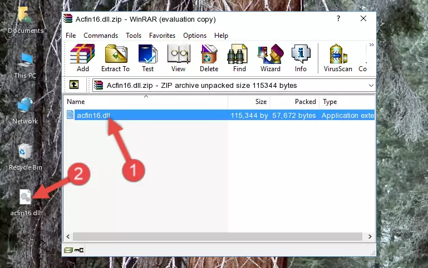Viewport: 428px width, 268px height.
Task: Open the Favorites menu
Action: (162, 36)
